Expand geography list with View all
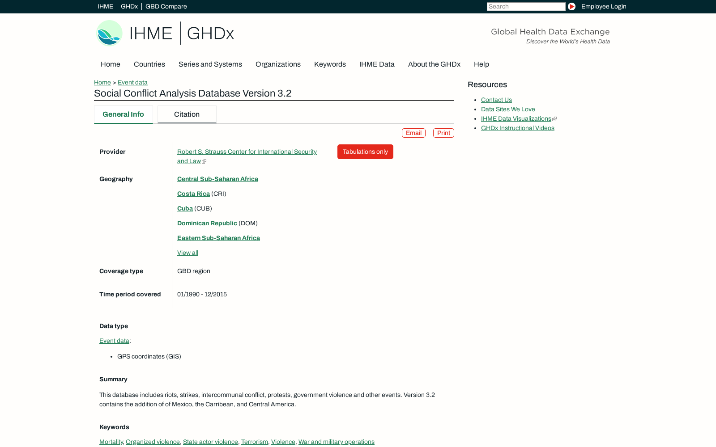 coord(188,253)
